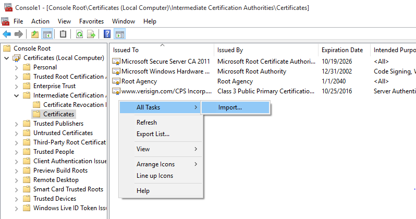
Task: Click expiration date 10/19/2026
Action: [x=337, y=62]
